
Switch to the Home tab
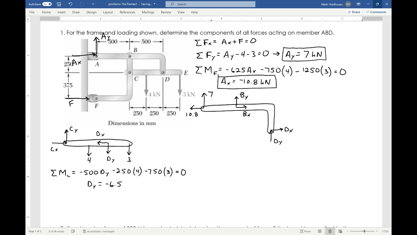coord(46,12)
